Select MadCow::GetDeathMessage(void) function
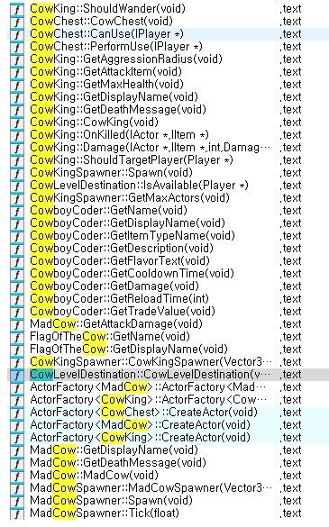Image resolution: width=329 pixels, height=527 pixels. (x=118, y=463)
